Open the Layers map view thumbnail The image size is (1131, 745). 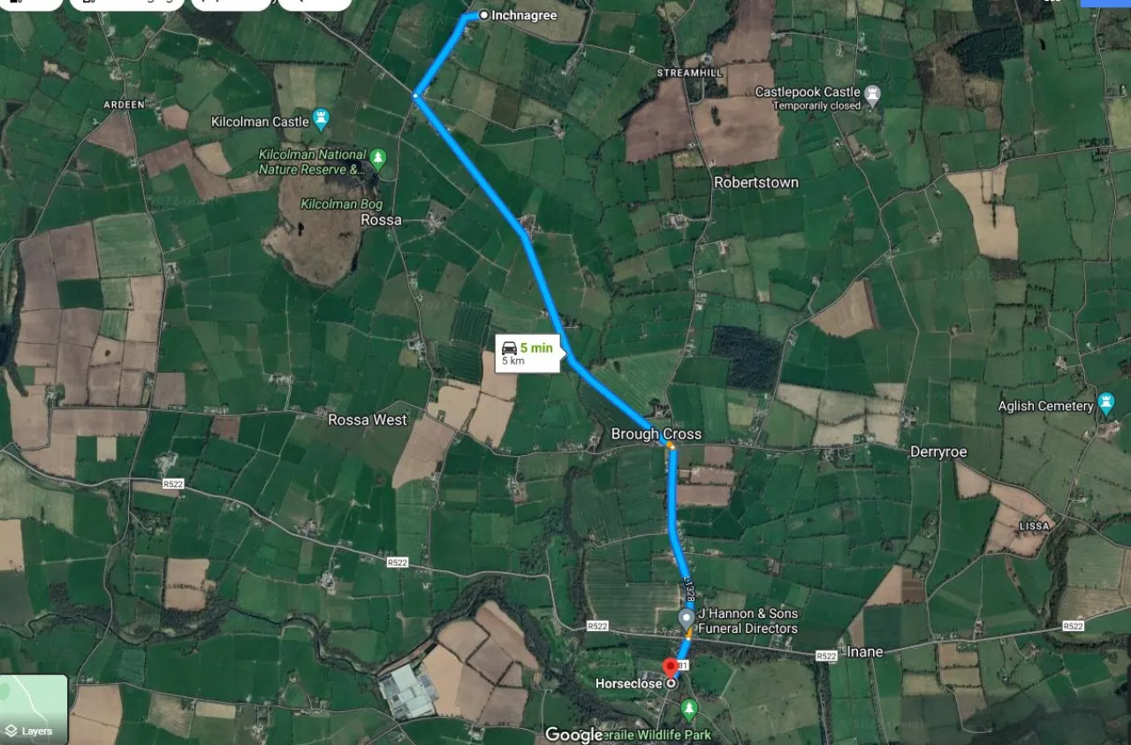(x=34, y=710)
